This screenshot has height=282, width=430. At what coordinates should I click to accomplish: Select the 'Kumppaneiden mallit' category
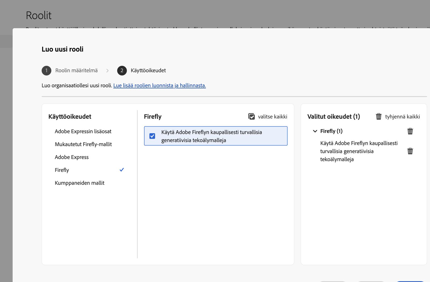80,183
